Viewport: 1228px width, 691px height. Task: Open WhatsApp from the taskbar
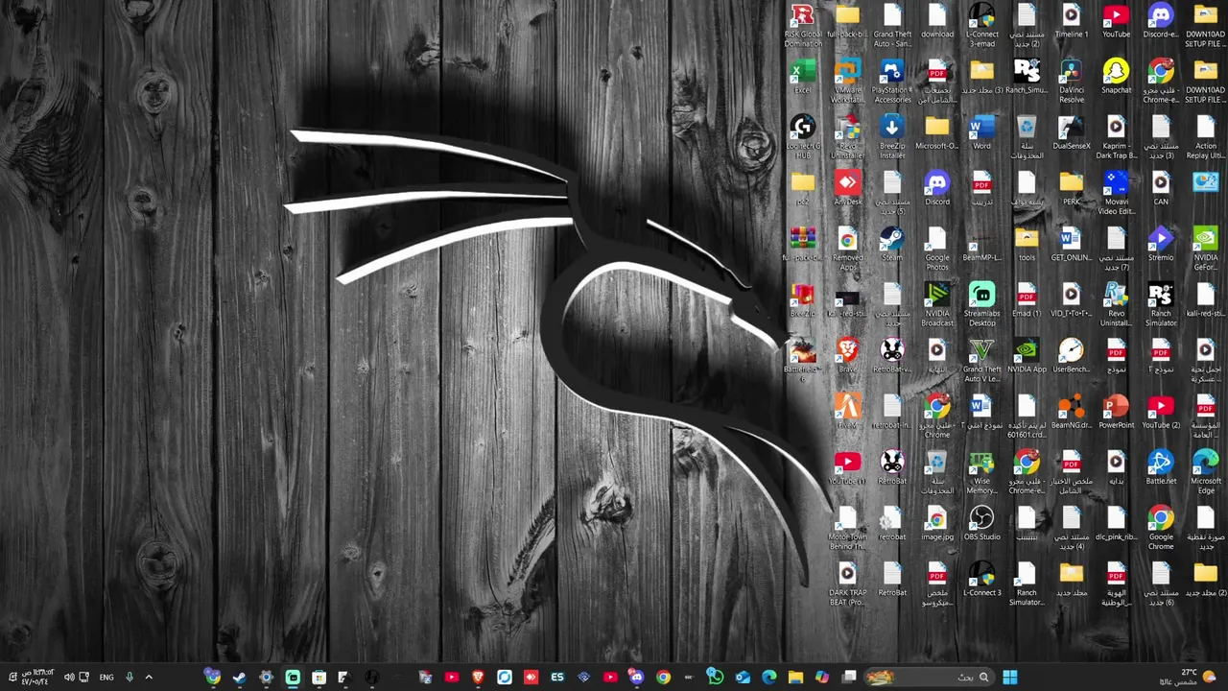pos(715,678)
